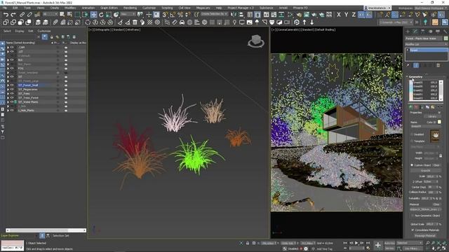Click the Y axis constraint

pos(346,15)
